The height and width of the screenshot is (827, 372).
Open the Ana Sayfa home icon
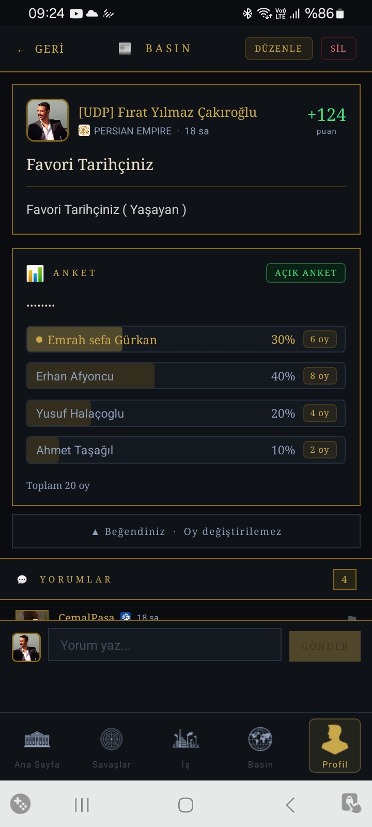(37, 740)
